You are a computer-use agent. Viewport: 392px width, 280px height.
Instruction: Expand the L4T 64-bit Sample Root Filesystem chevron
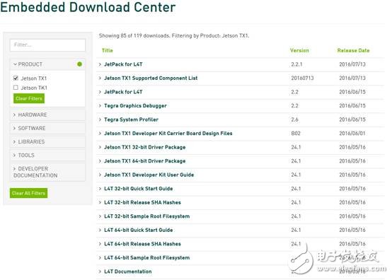[100, 258]
